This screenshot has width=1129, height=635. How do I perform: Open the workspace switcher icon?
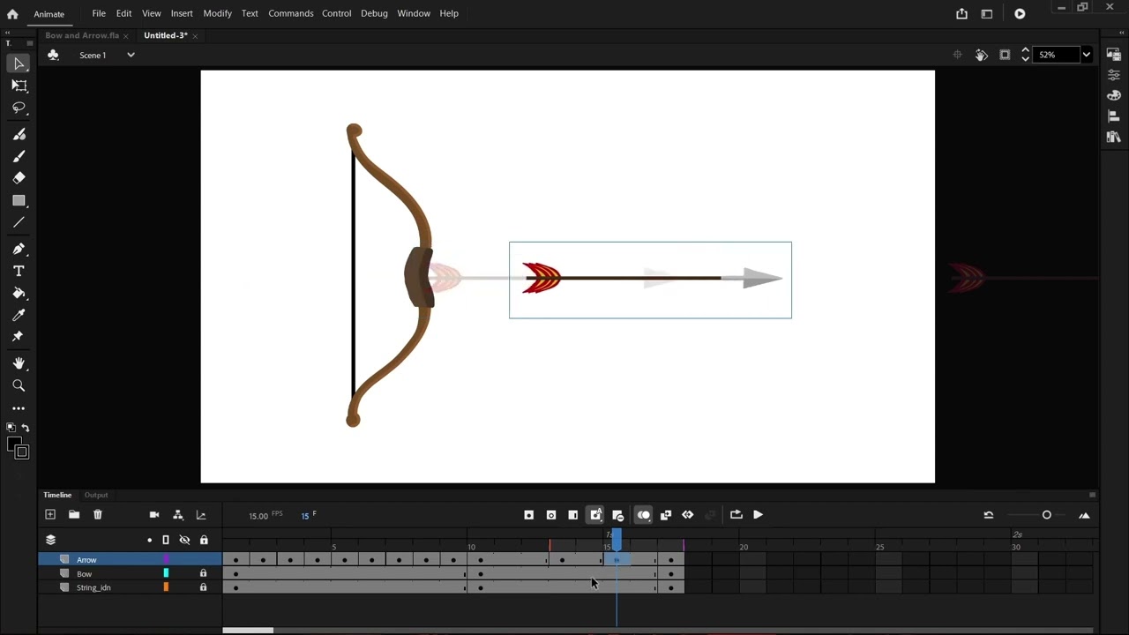pyautogui.click(x=987, y=13)
